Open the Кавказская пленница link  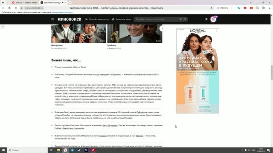[73, 128]
